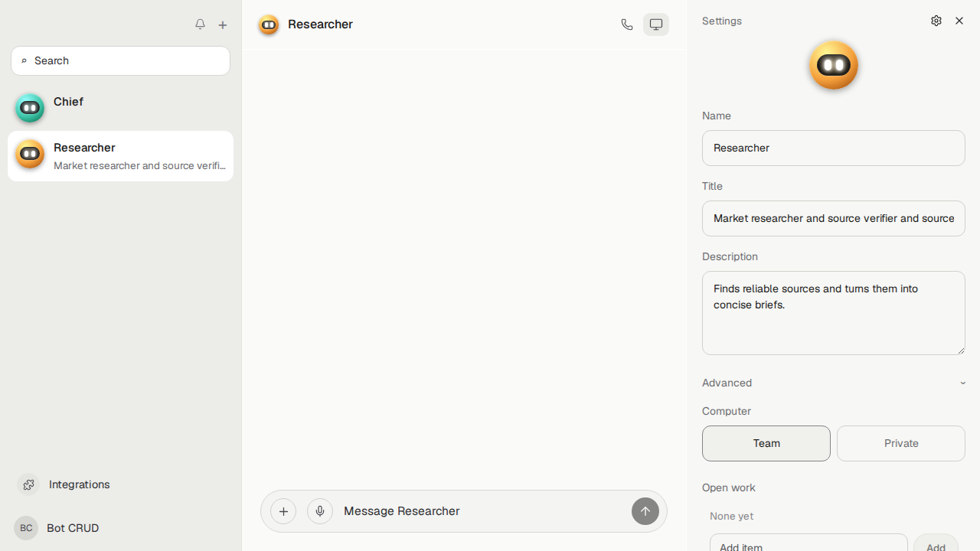Open the settings gear icon
980x551 pixels.
(x=936, y=21)
